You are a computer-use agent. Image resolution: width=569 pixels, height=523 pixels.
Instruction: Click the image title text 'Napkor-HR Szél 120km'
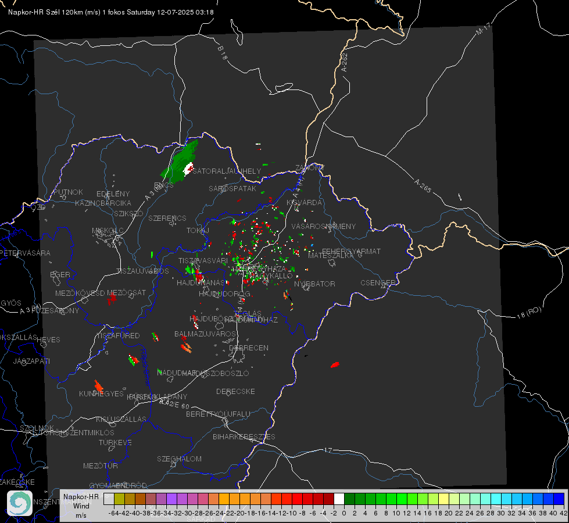coord(46,12)
